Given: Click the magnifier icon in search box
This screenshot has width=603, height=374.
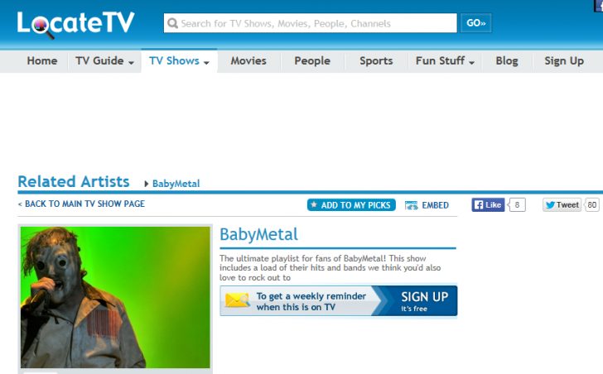Looking at the screenshot, I should click(172, 23).
